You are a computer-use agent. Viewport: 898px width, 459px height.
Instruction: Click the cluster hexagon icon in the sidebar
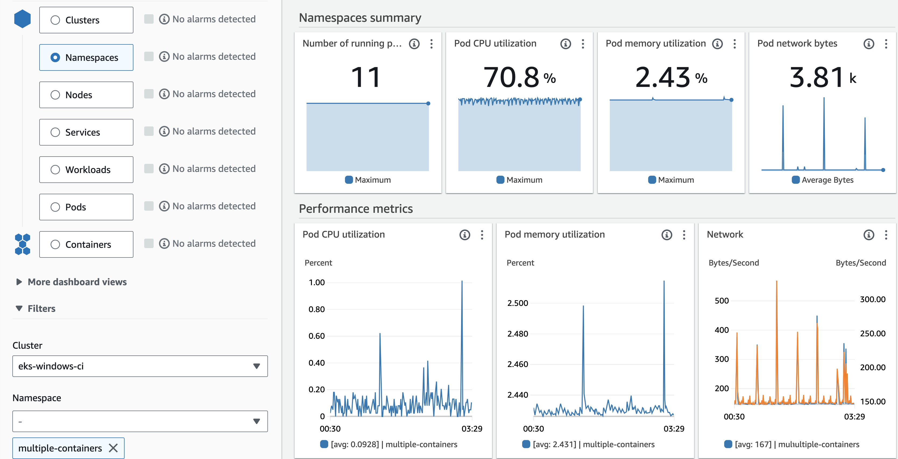22,19
